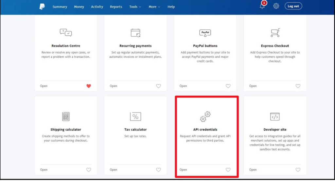Image resolution: width=335 pixels, height=181 pixels.
Task: Click the API credentials gears icon
Action: (205, 116)
